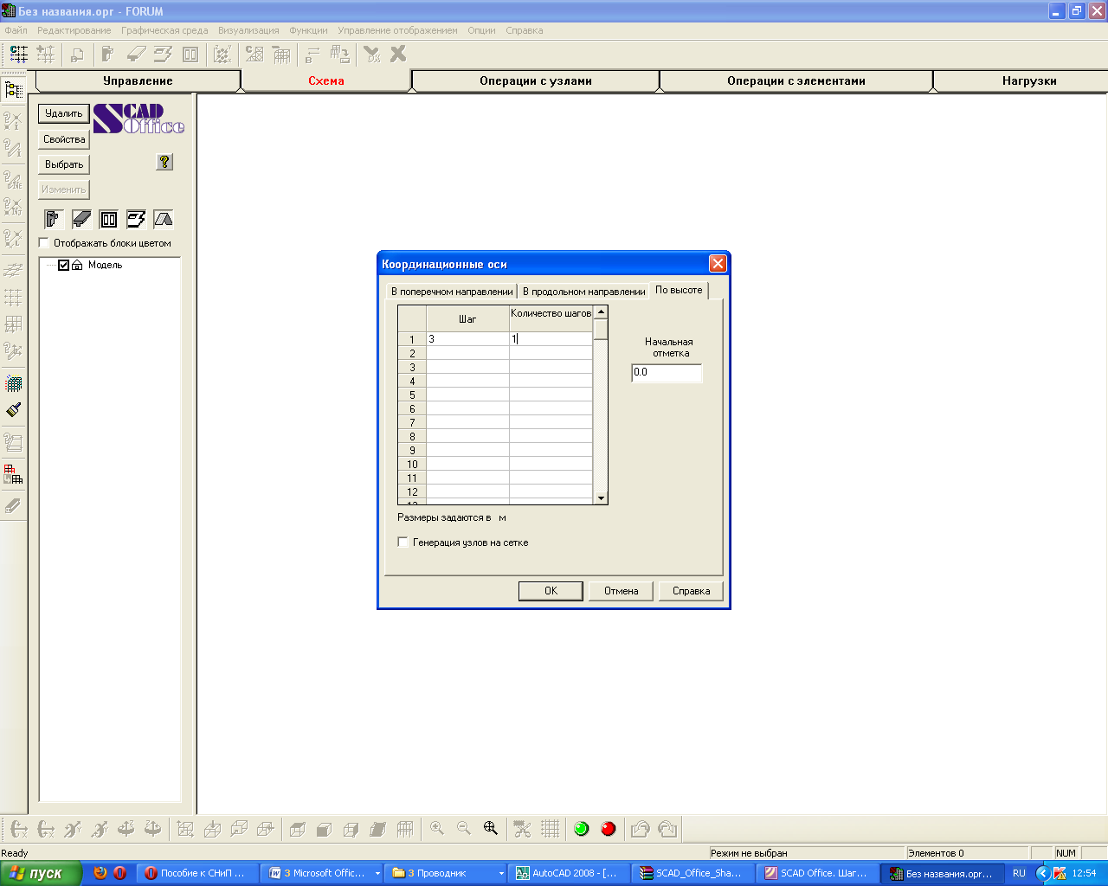The height and width of the screenshot is (886, 1108).
Task: Open the Microsoft Office taskbar group dropdown
Action: 377,874
